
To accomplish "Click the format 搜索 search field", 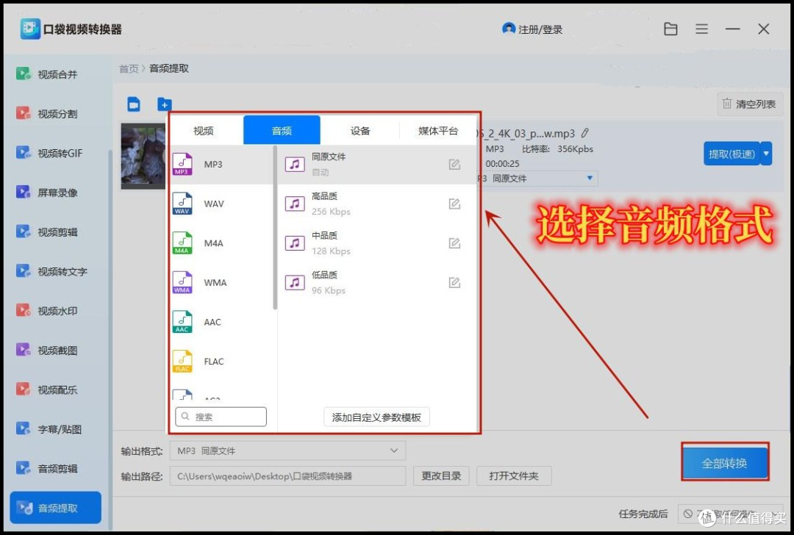I will 221,417.
